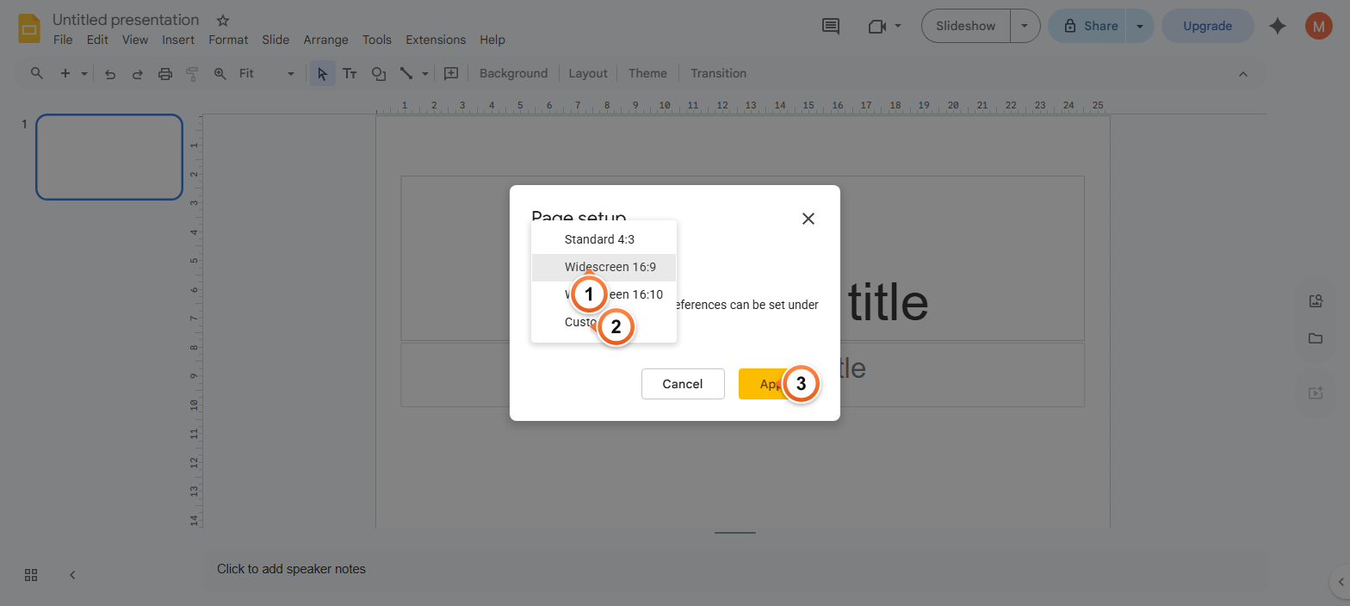Expand the new slide layout dropdown arrow
The width and height of the screenshot is (1350, 606).
point(84,74)
